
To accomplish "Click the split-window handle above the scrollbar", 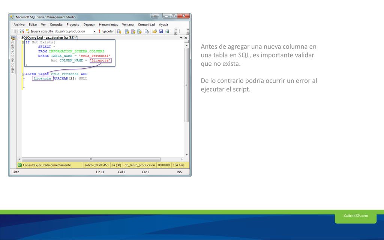I will [x=187, y=42].
